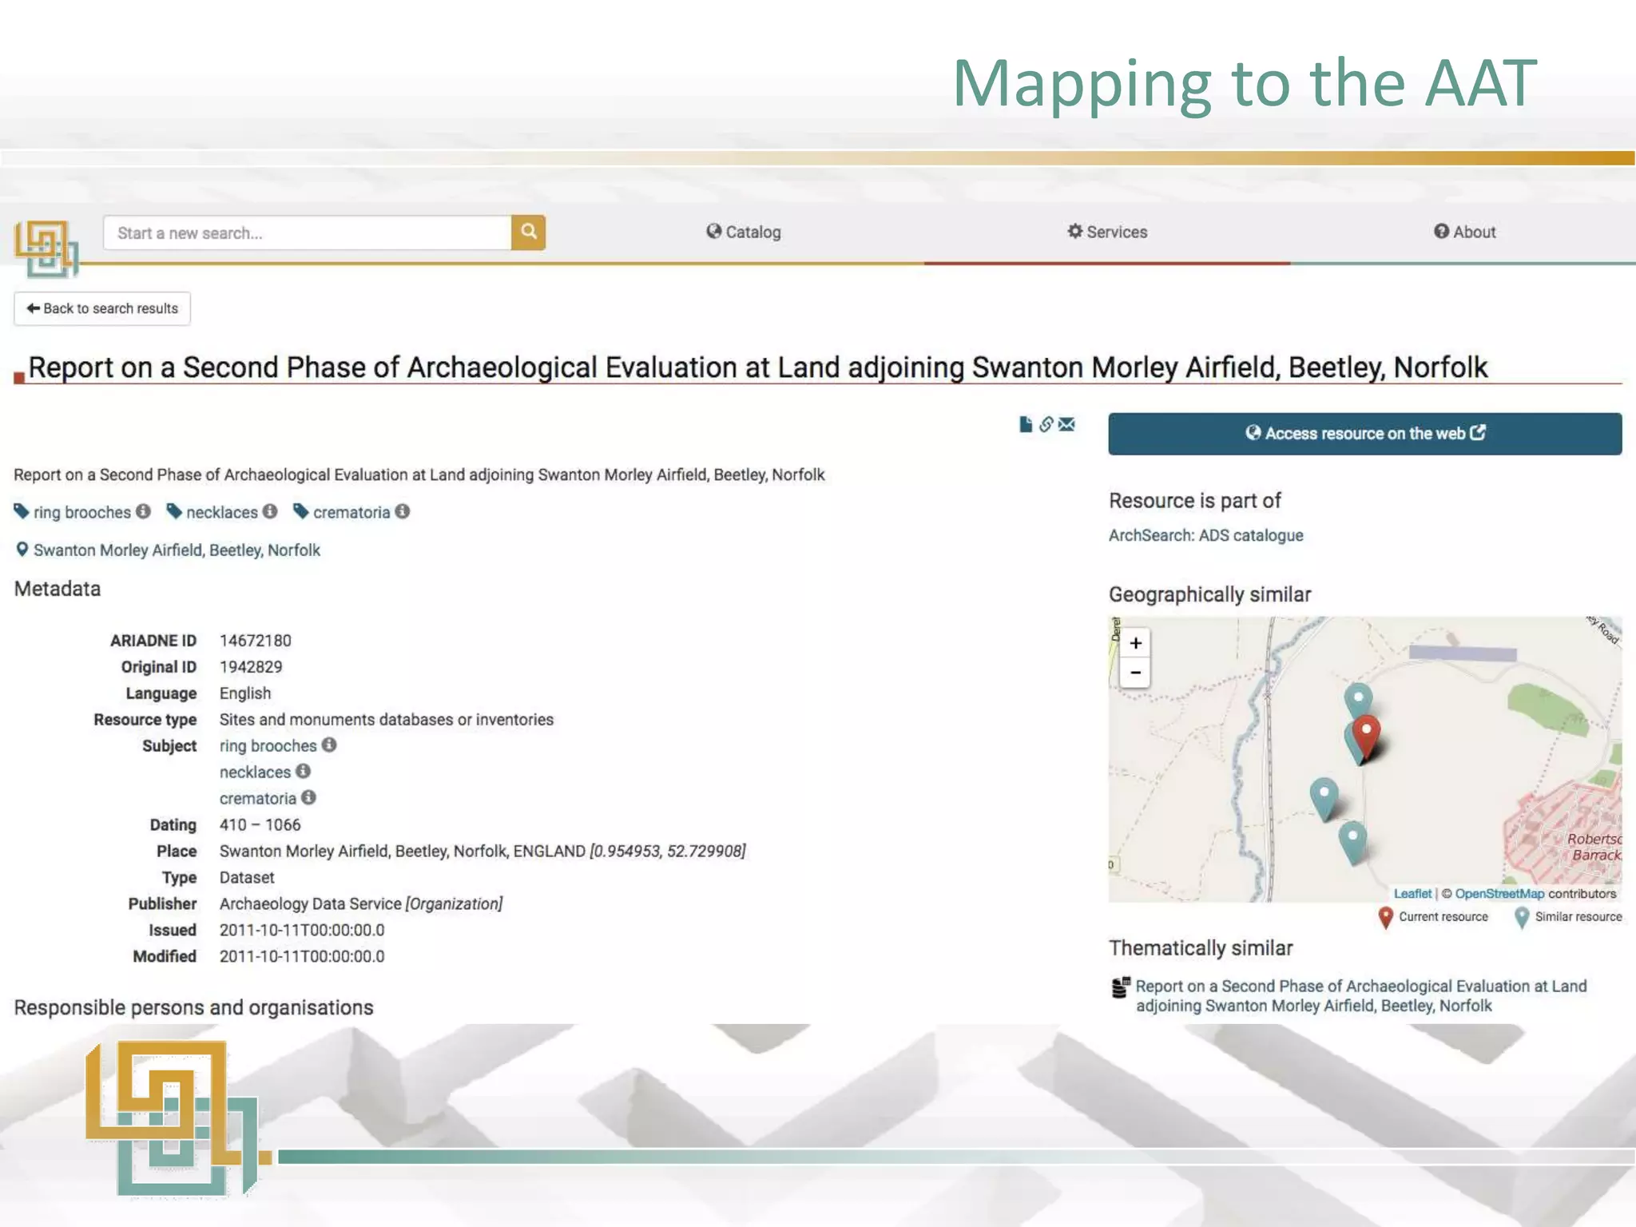Click the location pin before Swanton Morley Airfield
The width and height of the screenshot is (1636, 1227).
click(22, 550)
